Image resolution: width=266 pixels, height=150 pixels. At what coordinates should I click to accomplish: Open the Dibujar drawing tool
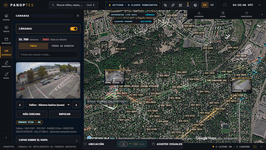(6, 64)
